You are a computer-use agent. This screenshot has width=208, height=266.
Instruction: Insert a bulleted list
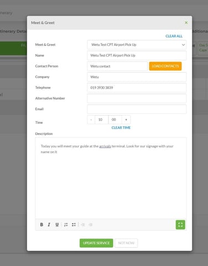(x=74, y=225)
